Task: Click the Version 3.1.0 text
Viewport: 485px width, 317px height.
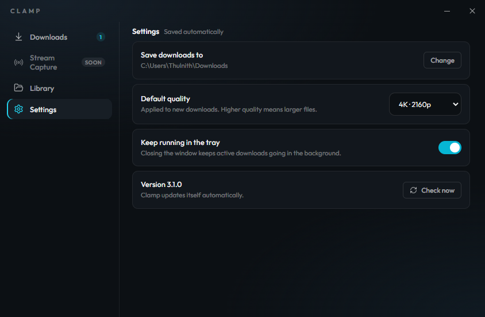Action: click(161, 185)
